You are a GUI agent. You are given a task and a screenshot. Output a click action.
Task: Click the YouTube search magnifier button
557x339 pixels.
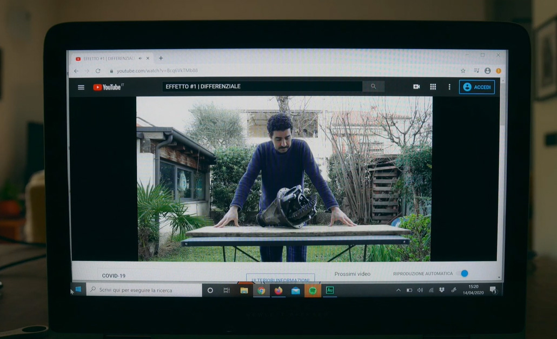coord(373,86)
